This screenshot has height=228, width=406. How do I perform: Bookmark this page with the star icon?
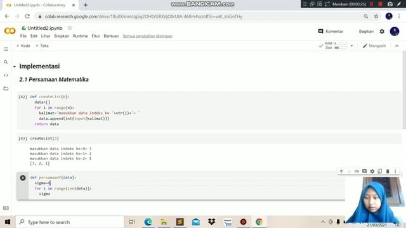click(x=376, y=16)
